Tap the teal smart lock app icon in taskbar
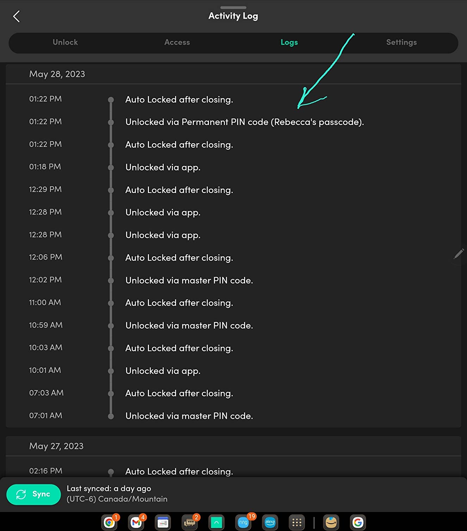Viewport: 467px width, 531px height. tap(217, 522)
